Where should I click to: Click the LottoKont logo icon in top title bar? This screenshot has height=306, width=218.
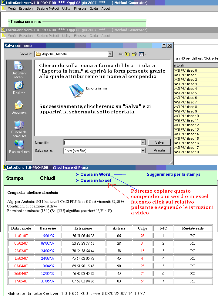[3, 2]
